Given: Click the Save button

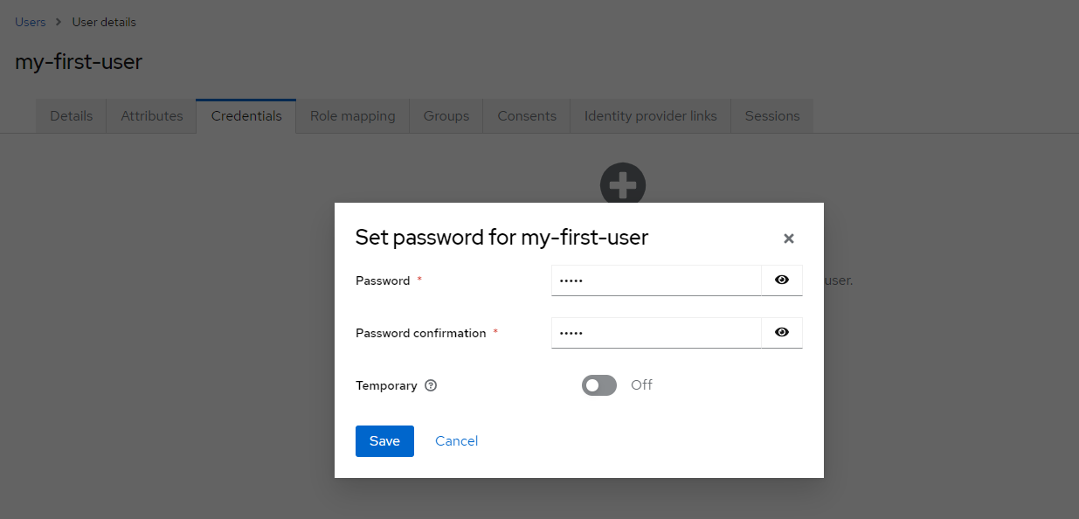Looking at the screenshot, I should tap(384, 441).
